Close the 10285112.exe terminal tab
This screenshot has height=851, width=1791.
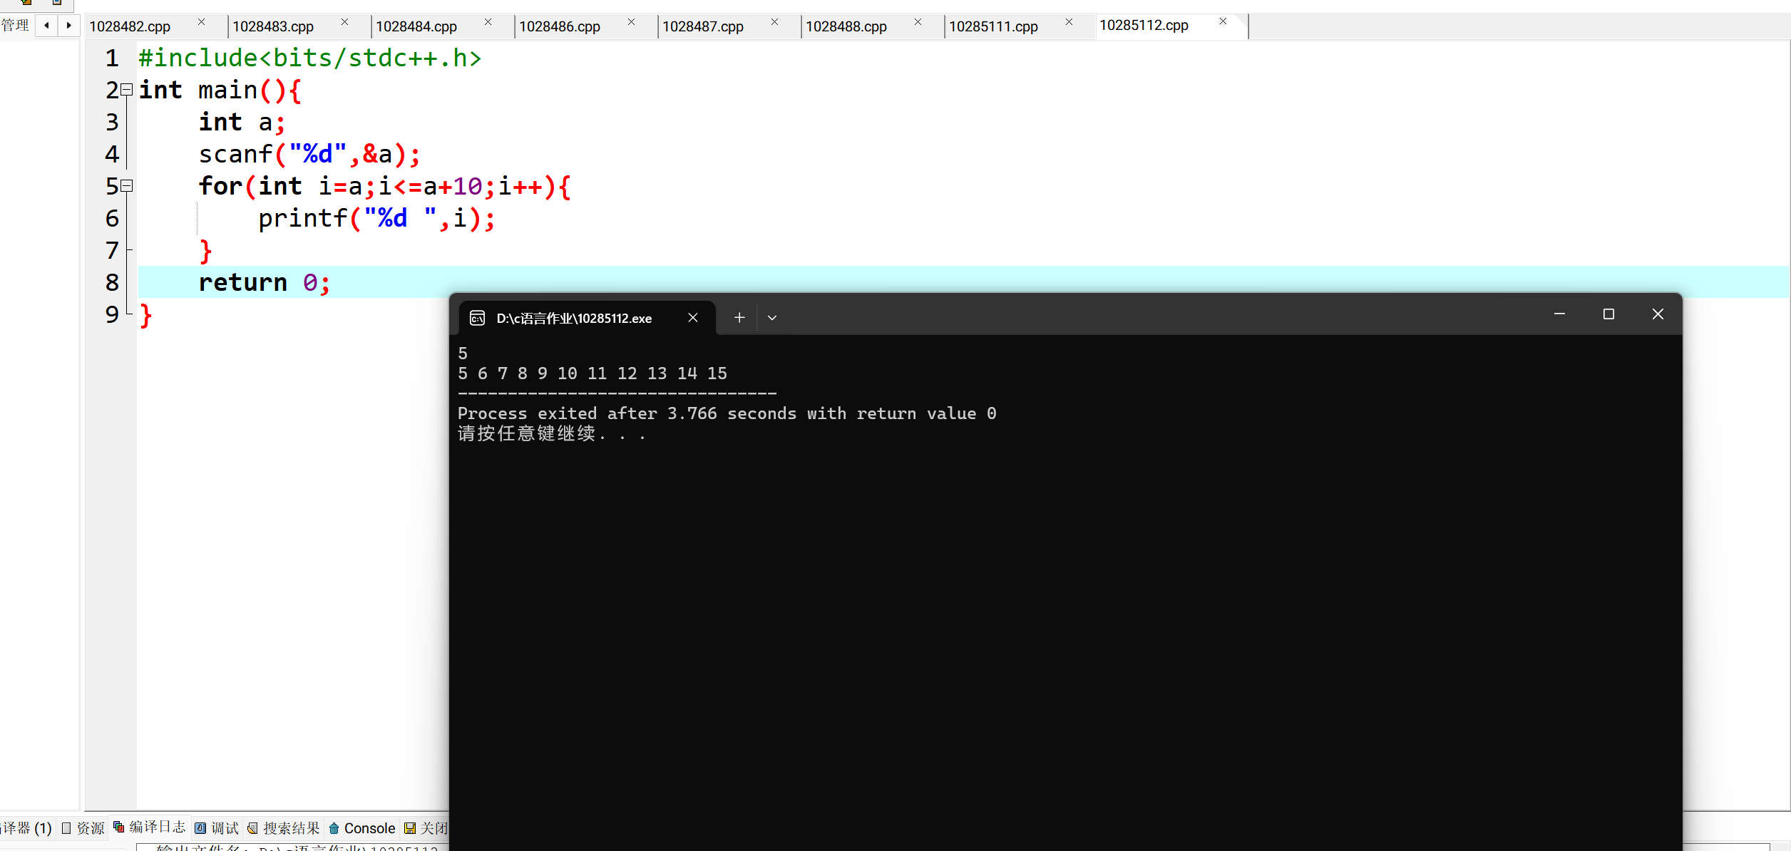pos(692,318)
